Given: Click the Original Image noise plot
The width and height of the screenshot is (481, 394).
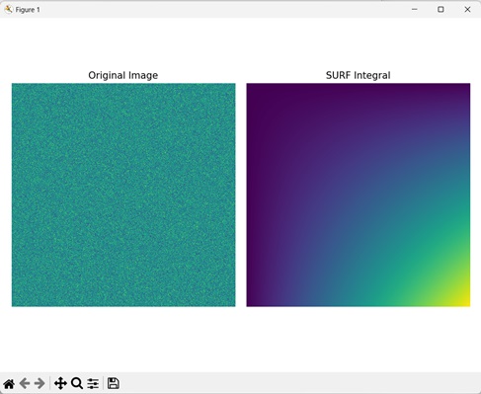Looking at the screenshot, I should (x=123, y=195).
